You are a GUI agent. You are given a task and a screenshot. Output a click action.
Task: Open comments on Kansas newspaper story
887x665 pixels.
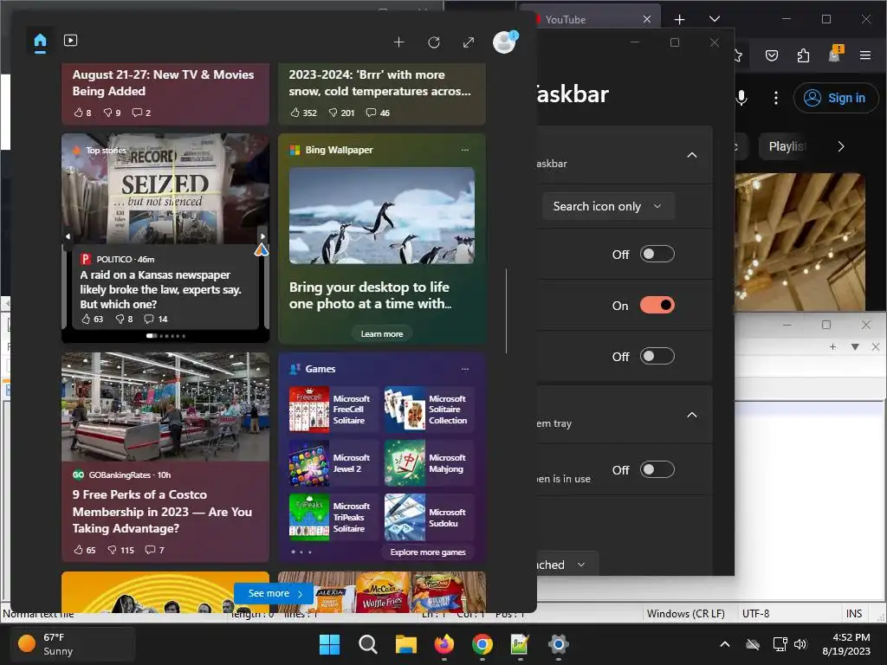click(x=156, y=319)
